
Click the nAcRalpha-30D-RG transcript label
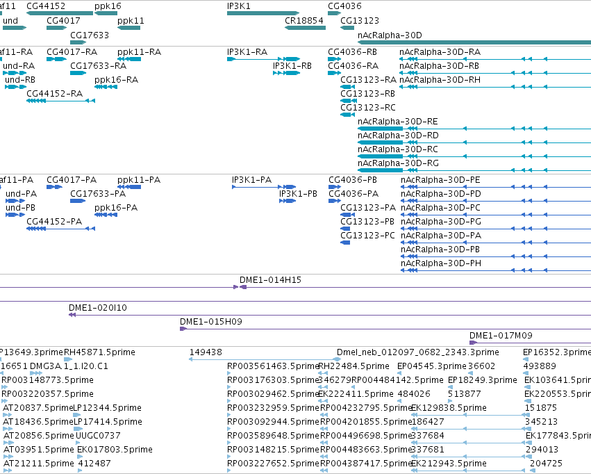398,163
